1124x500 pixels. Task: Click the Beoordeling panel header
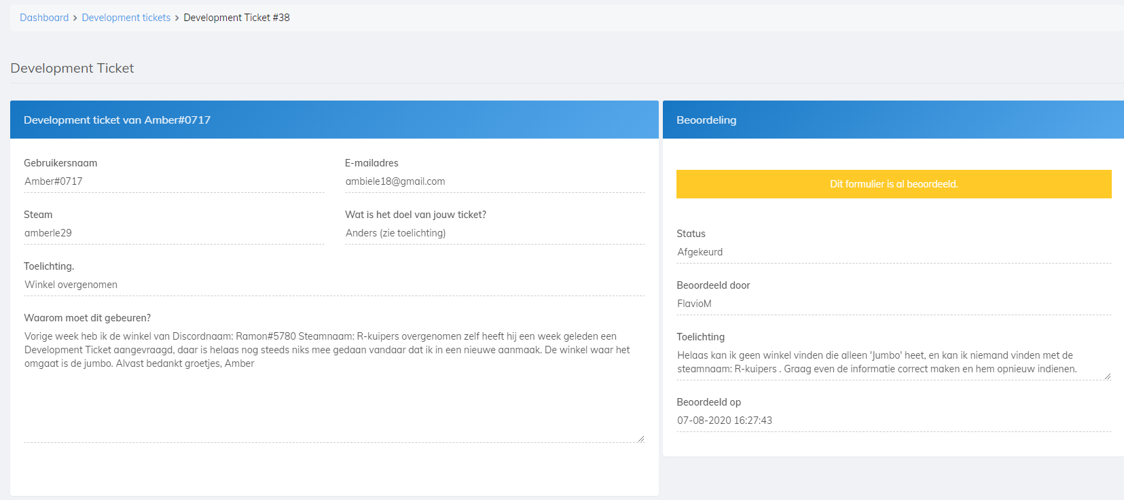tap(894, 120)
